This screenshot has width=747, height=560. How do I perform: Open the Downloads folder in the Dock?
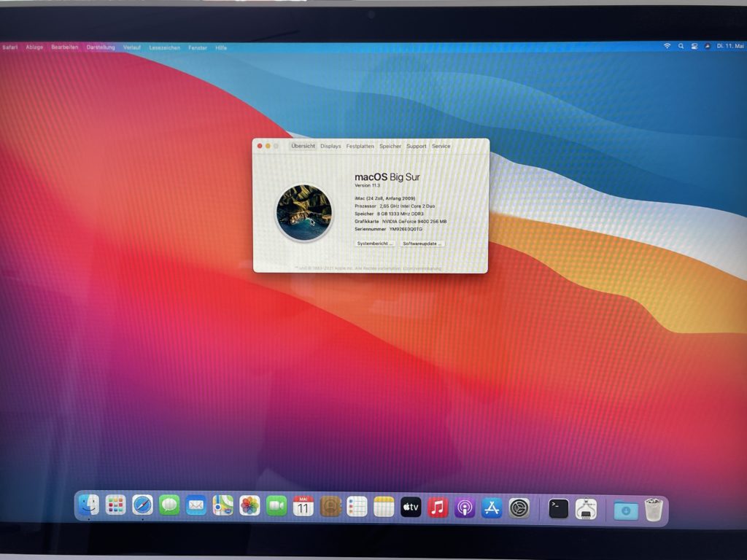[x=625, y=510]
